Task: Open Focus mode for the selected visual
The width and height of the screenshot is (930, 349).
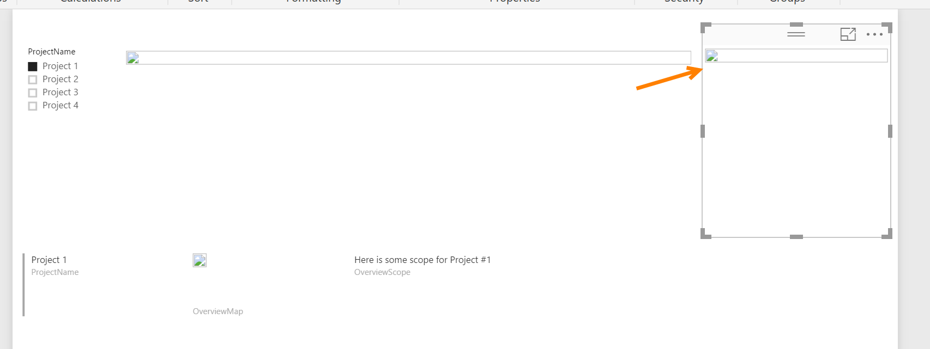Action: point(848,34)
